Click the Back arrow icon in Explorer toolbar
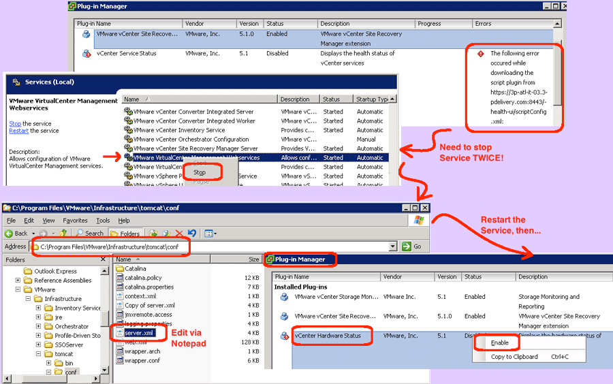613x384 pixels. (9, 234)
